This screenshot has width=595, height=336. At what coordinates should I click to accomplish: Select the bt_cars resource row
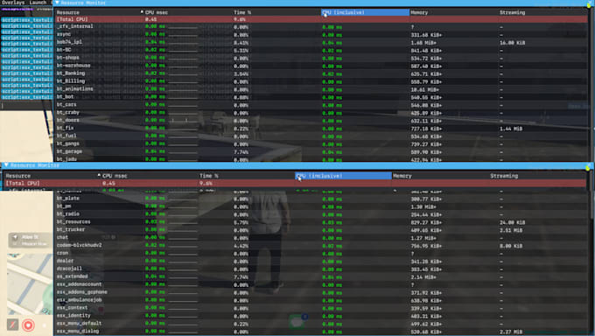[x=320, y=105]
